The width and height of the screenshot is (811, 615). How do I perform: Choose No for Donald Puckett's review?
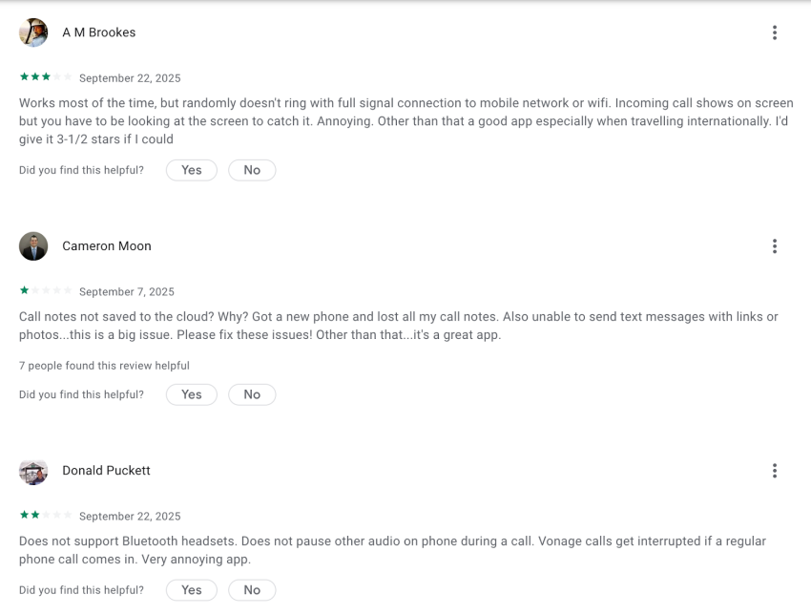[252, 590]
